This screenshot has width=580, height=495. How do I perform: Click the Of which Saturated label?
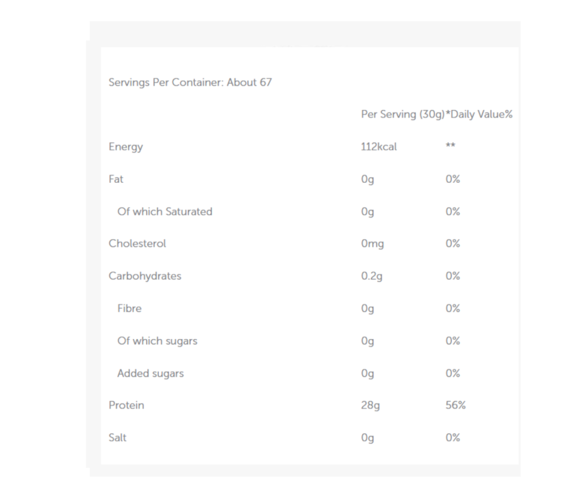point(165,212)
